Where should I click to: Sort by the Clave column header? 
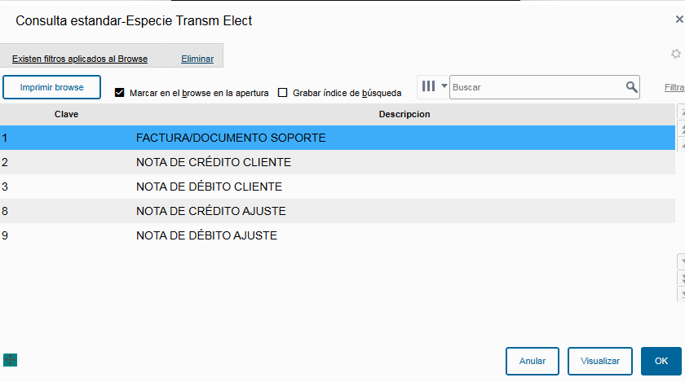[x=66, y=114]
